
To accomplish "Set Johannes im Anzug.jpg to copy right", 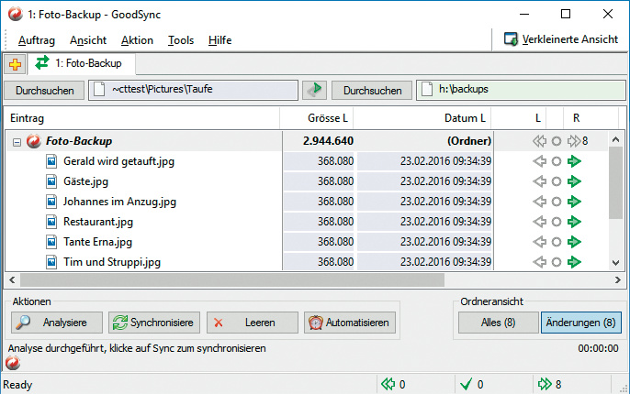I will 574,202.
